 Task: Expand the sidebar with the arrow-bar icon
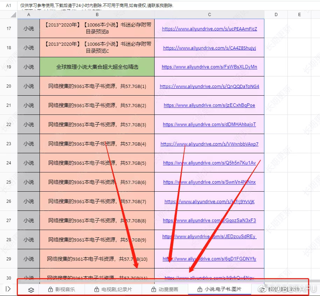[8, 289]
